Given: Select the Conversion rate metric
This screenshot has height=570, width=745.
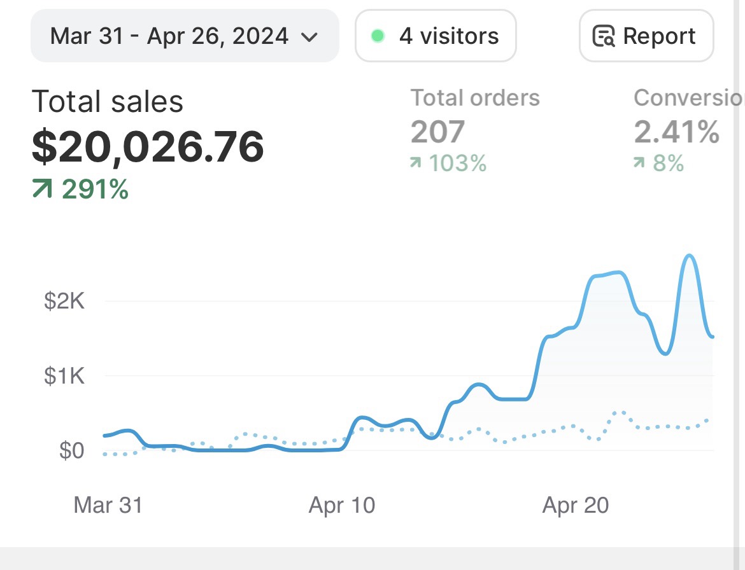Looking at the screenshot, I should point(688,98).
